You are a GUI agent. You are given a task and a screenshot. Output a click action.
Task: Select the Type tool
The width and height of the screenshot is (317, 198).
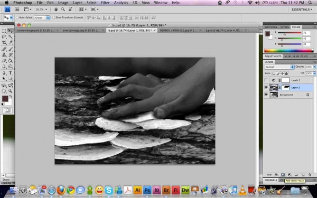11,73
